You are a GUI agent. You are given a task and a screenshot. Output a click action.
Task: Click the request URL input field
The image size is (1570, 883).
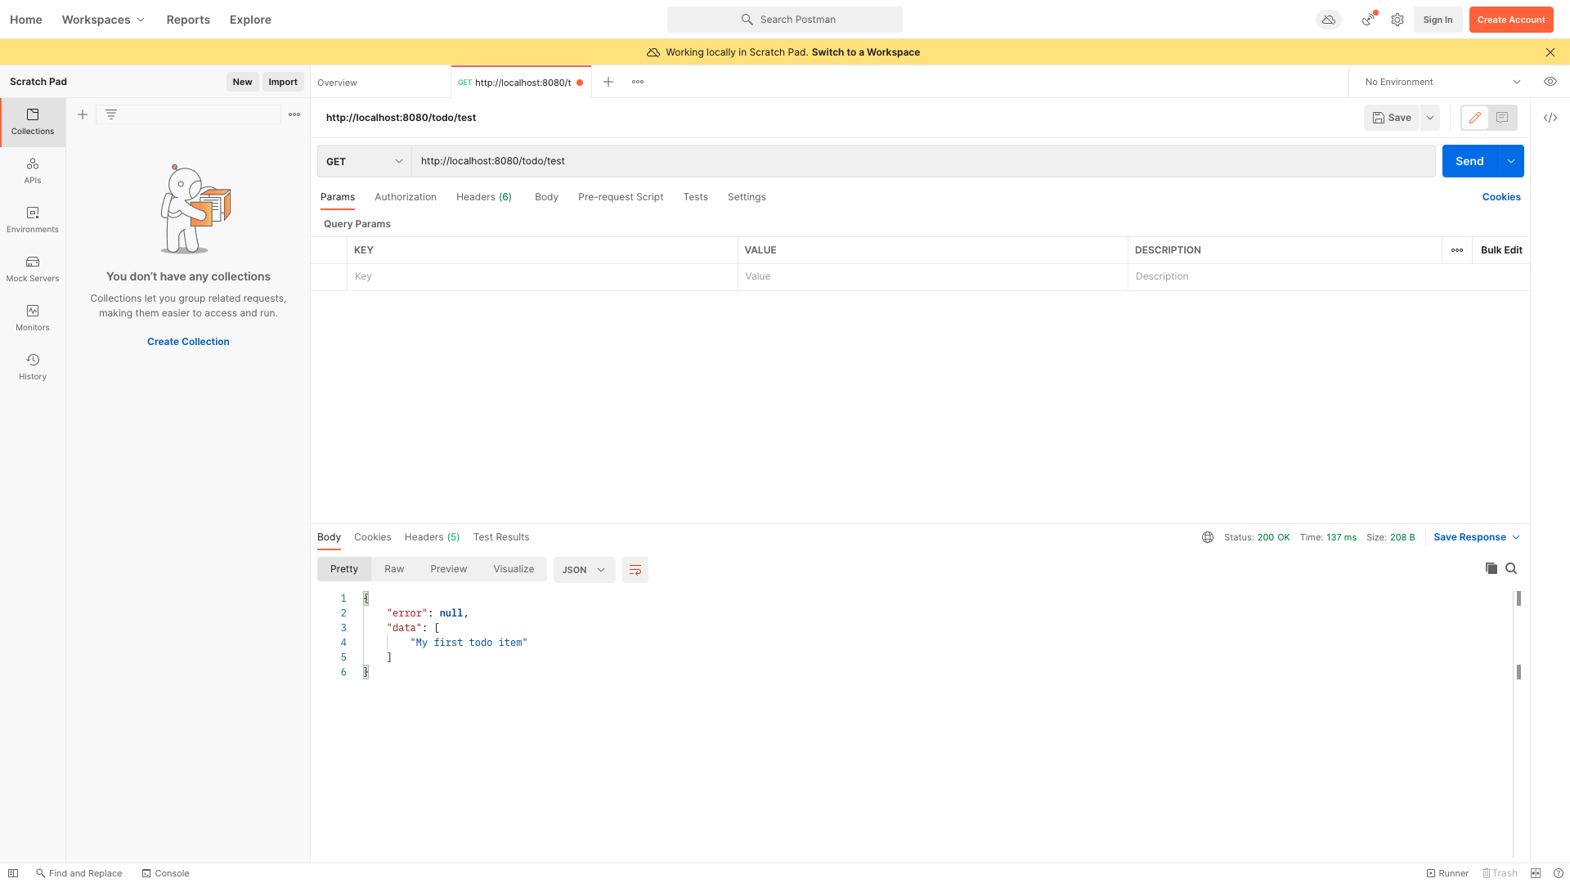(922, 161)
